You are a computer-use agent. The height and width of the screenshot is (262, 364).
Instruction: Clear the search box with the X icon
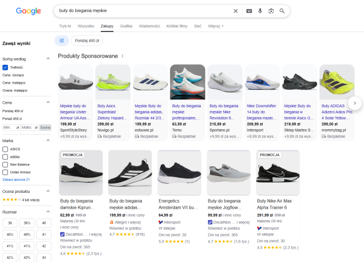(235, 11)
